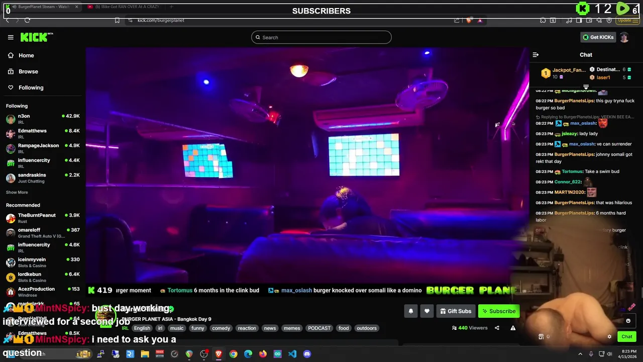Open Discord from taskbar
Viewport: 643px width, 362px height.
tap(307, 354)
